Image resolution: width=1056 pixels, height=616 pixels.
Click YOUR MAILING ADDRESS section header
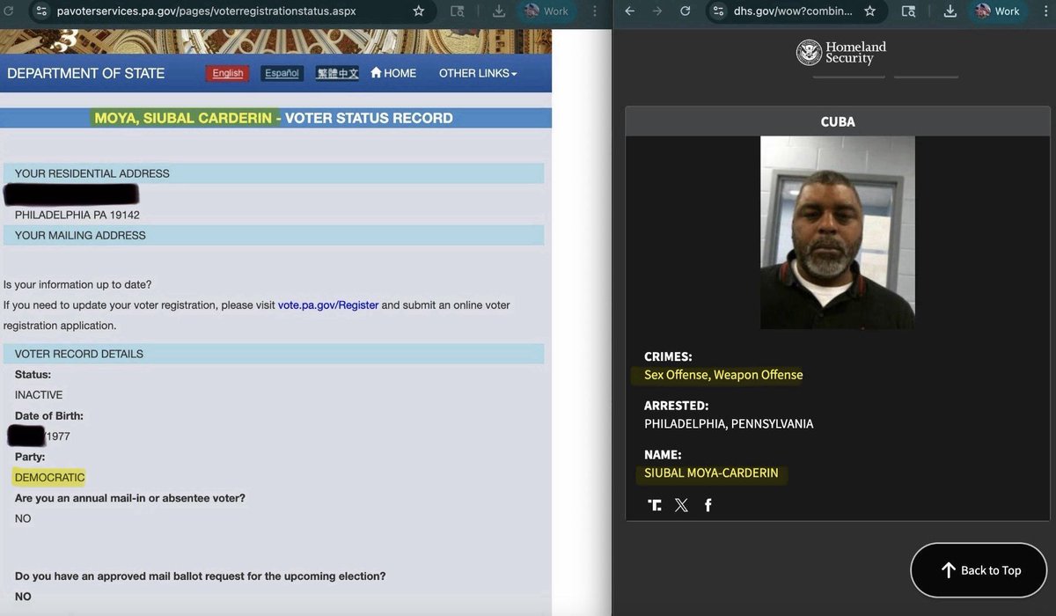coord(274,235)
